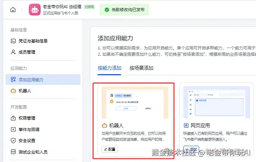Screen dimensions: 256x162
Task: Open 测试企业和人员 in the sidebar
Action: point(43,152)
